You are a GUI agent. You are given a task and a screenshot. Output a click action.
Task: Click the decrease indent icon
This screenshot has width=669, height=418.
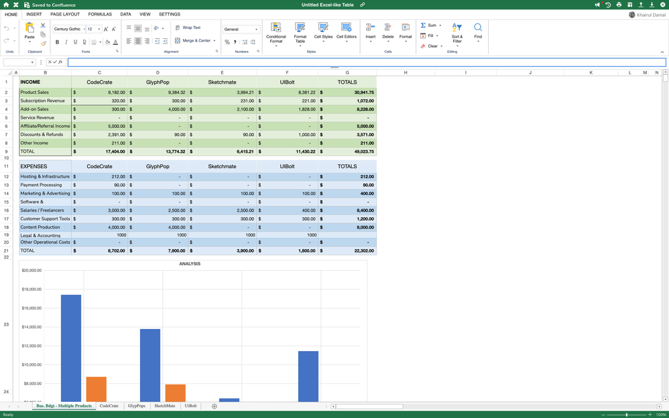click(x=158, y=42)
